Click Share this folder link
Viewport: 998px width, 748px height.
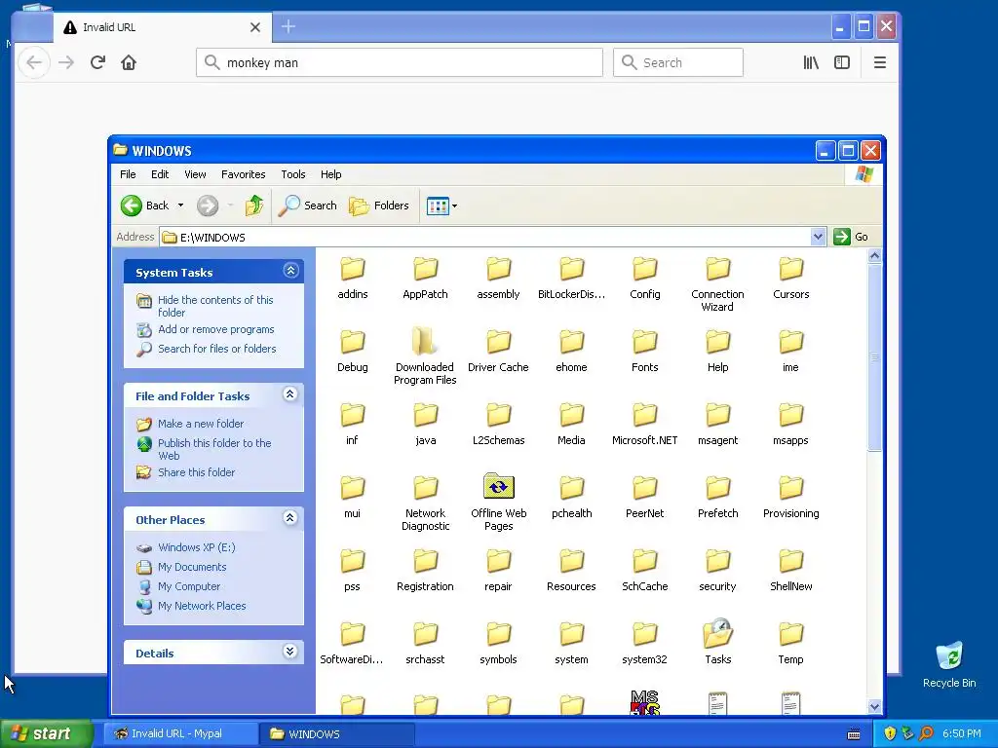tap(196, 472)
